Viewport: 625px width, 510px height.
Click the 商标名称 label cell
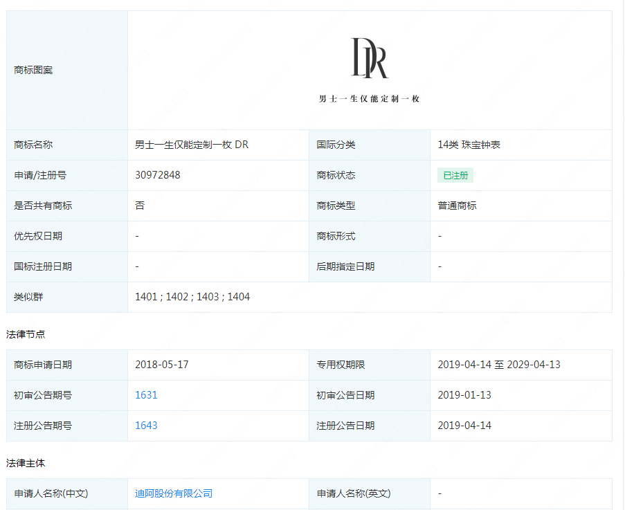pyautogui.click(x=67, y=145)
